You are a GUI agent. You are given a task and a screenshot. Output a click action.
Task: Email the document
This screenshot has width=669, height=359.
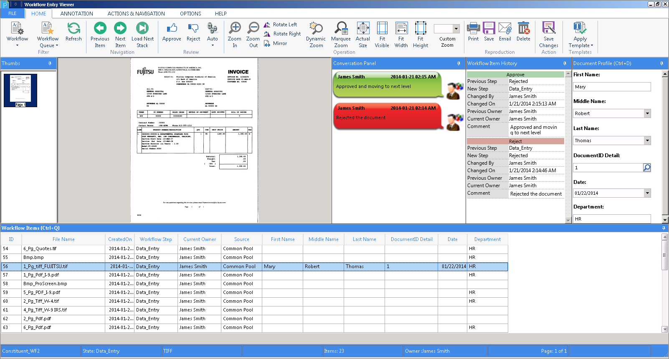[x=505, y=32]
